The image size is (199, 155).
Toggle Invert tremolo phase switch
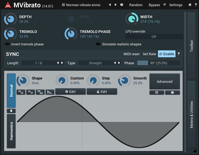(x=7, y=44)
